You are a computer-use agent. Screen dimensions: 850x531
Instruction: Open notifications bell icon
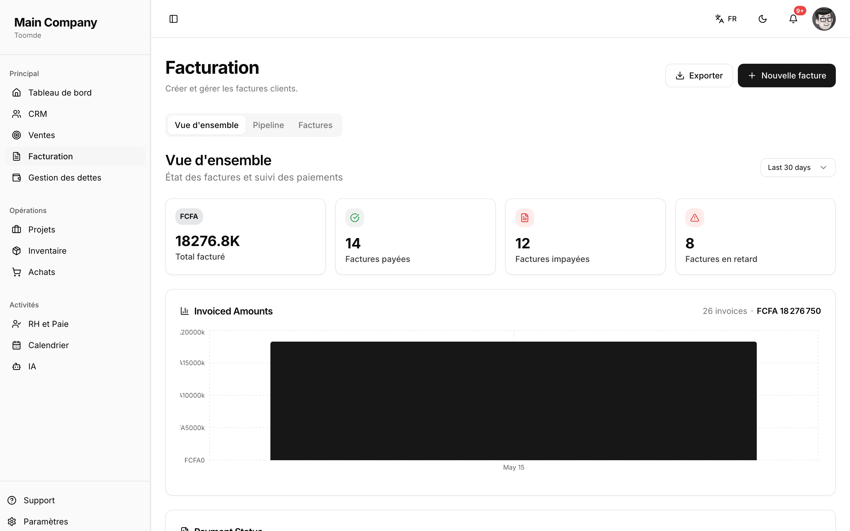click(x=793, y=19)
